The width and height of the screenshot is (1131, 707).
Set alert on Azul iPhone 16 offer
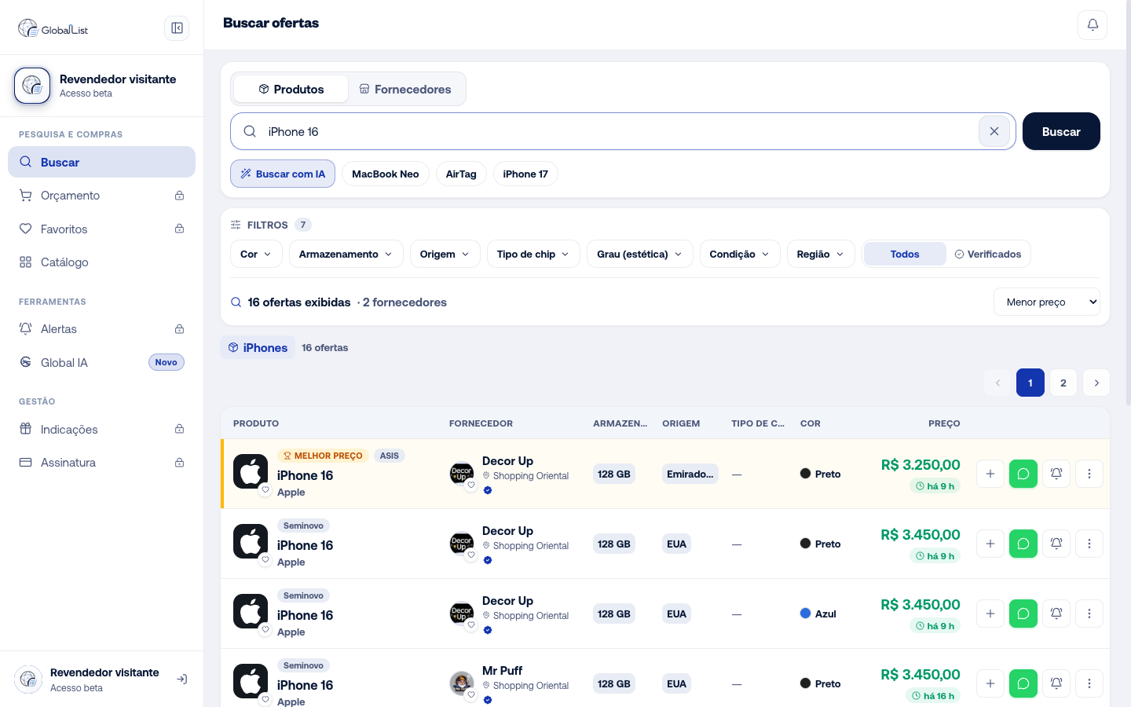pyautogui.click(x=1056, y=614)
